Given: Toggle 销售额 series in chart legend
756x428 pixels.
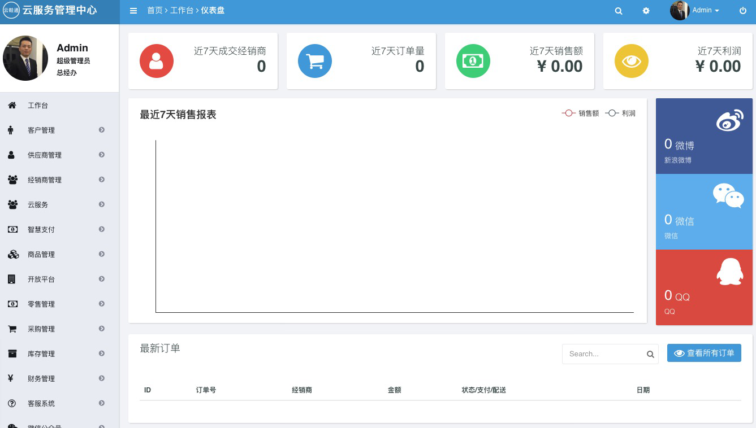Looking at the screenshot, I should 580,113.
